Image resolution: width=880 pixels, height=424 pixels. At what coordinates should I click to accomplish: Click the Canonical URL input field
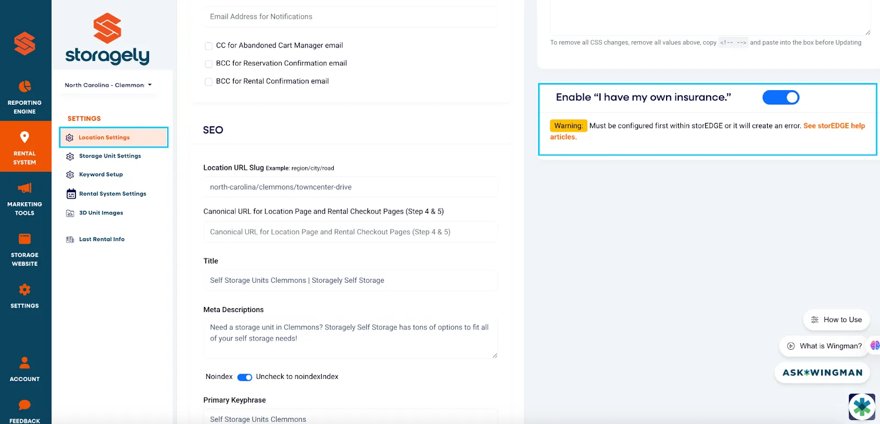(x=350, y=232)
